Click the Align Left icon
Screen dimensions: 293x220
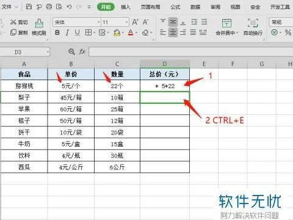[163, 32]
